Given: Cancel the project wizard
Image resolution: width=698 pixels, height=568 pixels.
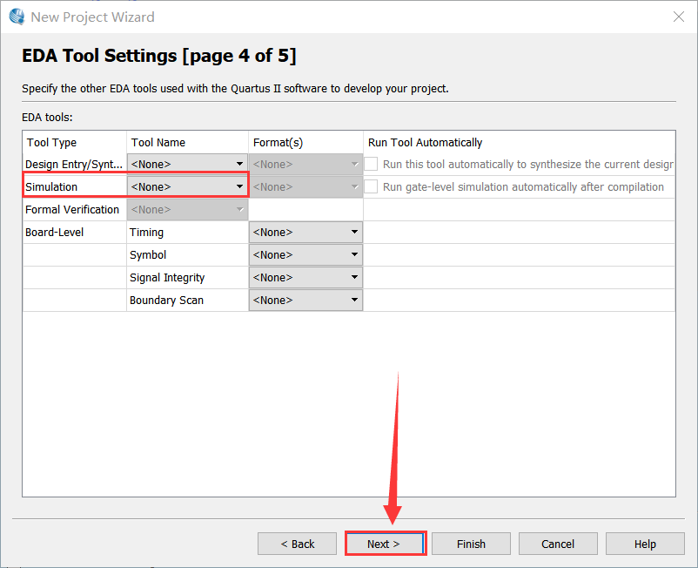Looking at the screenshot, I should click(x=558, y=544).
